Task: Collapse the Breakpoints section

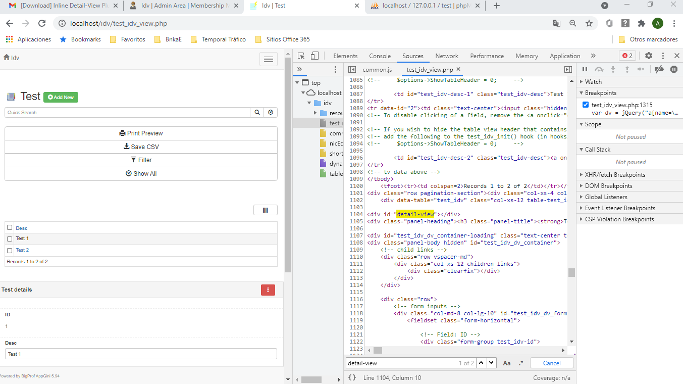Action: pos(629,92)
